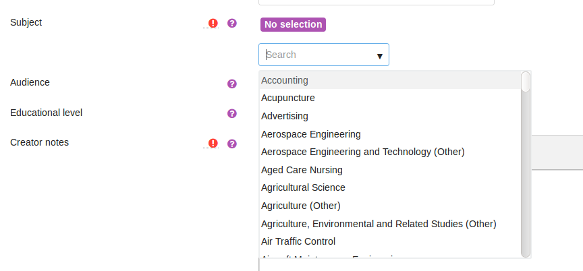Click the subject list scrollbar thumb
Screen dimensions: 583x271
tap(526, 82)
